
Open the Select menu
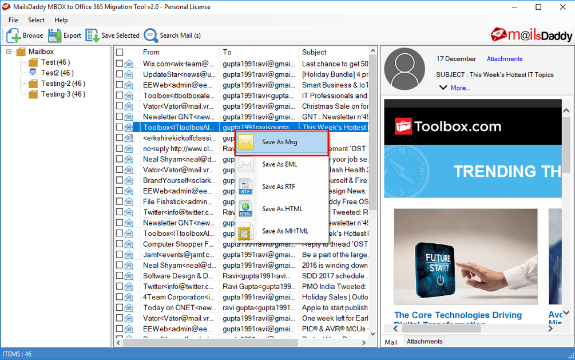(35, 19)
